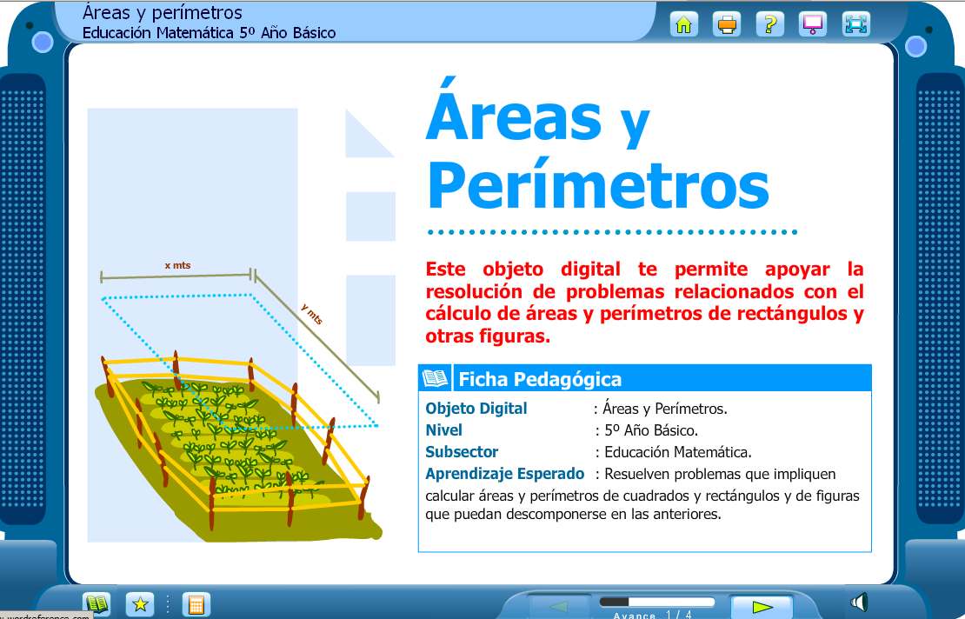Viewport: 965px width, 619px height.
Task: Click the 'Áreas y Perímetros' main title
Action: pos(597,150)
